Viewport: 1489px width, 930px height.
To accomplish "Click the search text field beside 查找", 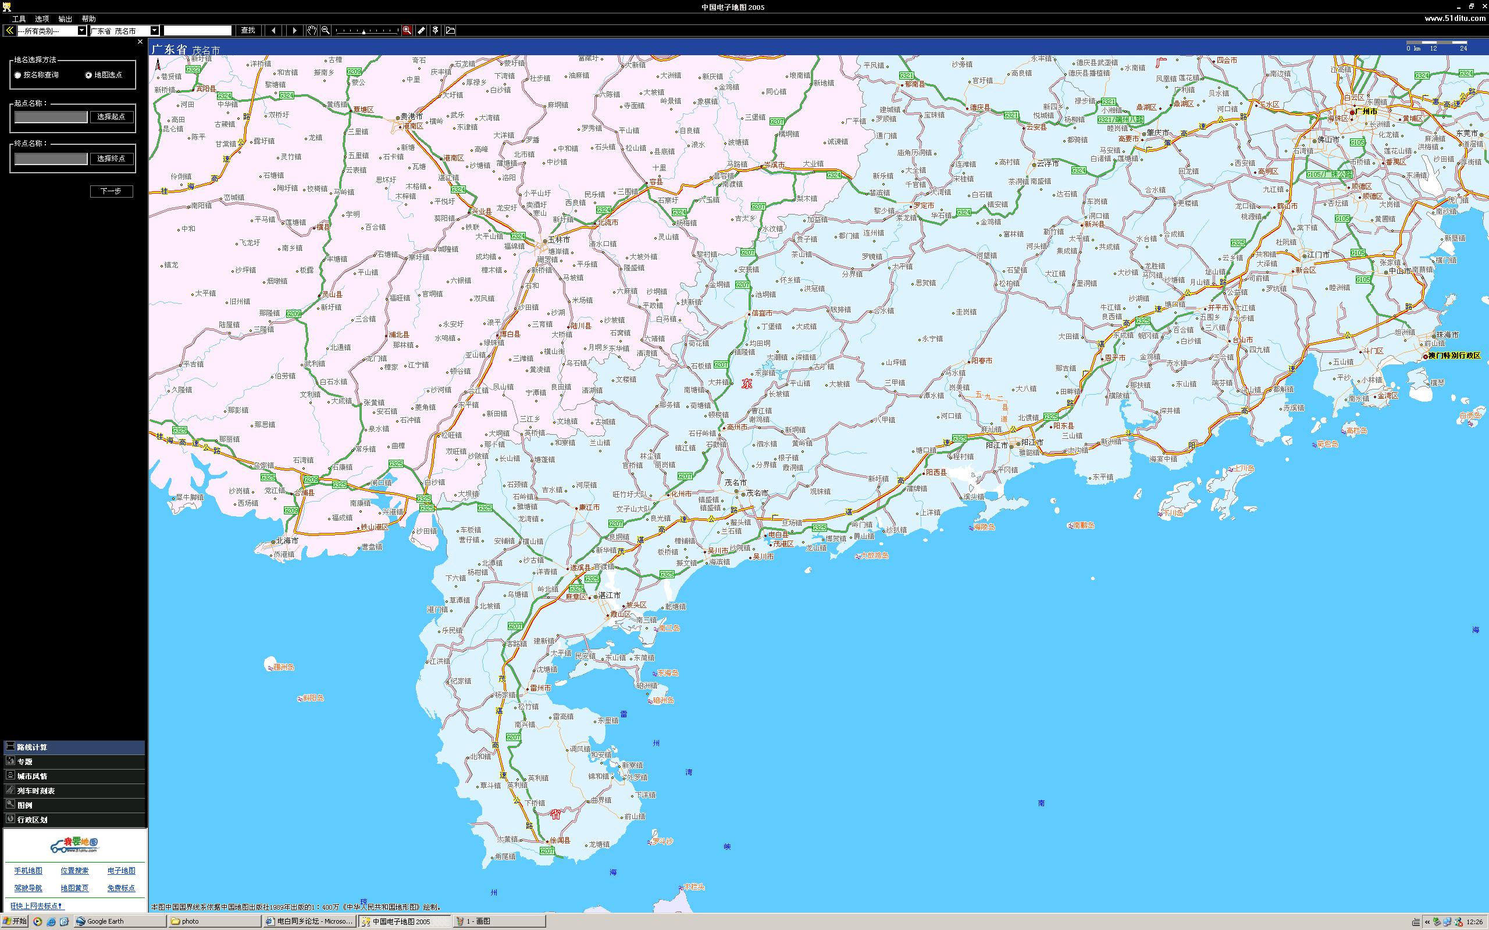I will 198,31.
